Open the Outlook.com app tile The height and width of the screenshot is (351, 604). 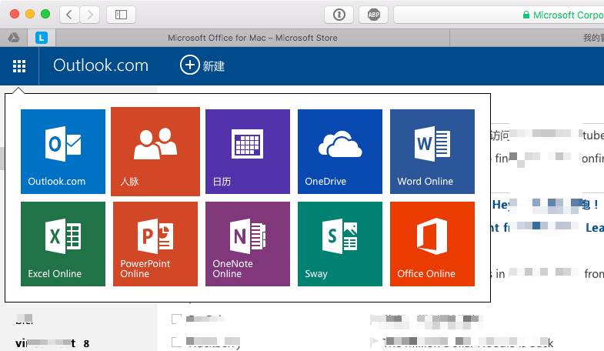coord(63,152)
